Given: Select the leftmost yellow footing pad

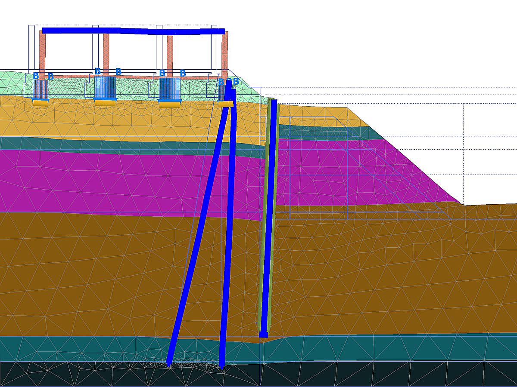Looking at the screenshot, I should pyautogui.click(x=40, y=102).
